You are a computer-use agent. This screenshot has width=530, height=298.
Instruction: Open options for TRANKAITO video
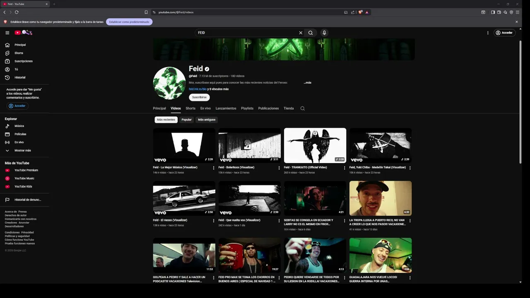pos(344,168)
